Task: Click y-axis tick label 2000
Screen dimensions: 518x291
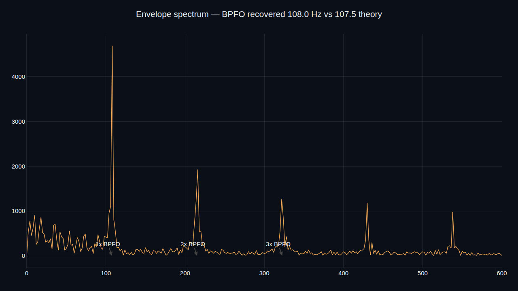Action: coord(19,167)
